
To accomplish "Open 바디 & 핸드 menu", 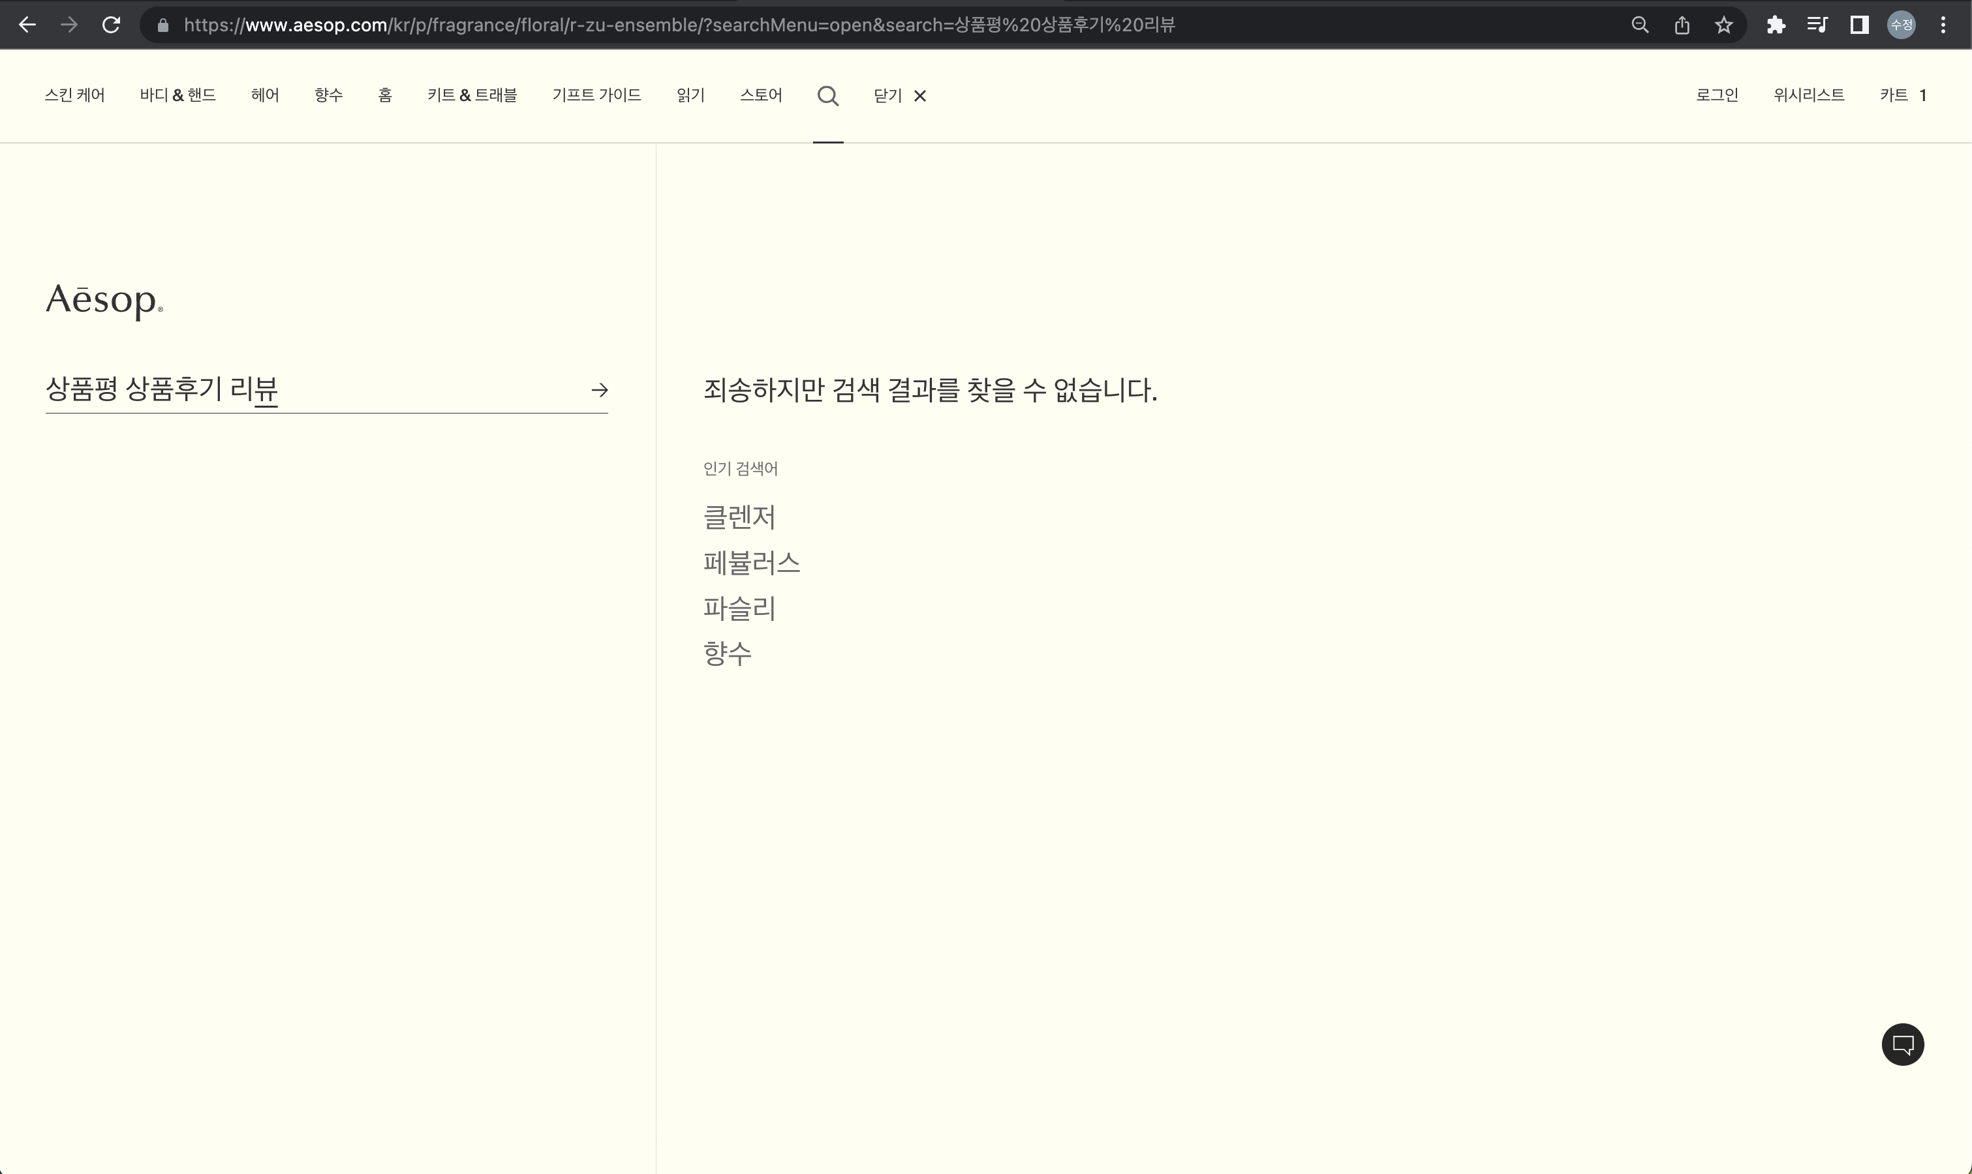I will [178, 95].
